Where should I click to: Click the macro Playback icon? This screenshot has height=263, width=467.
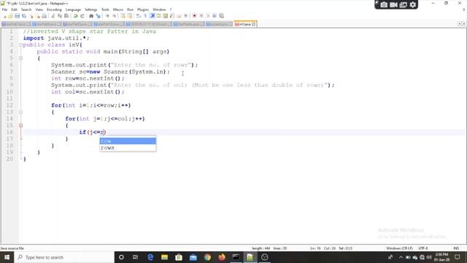208,16
